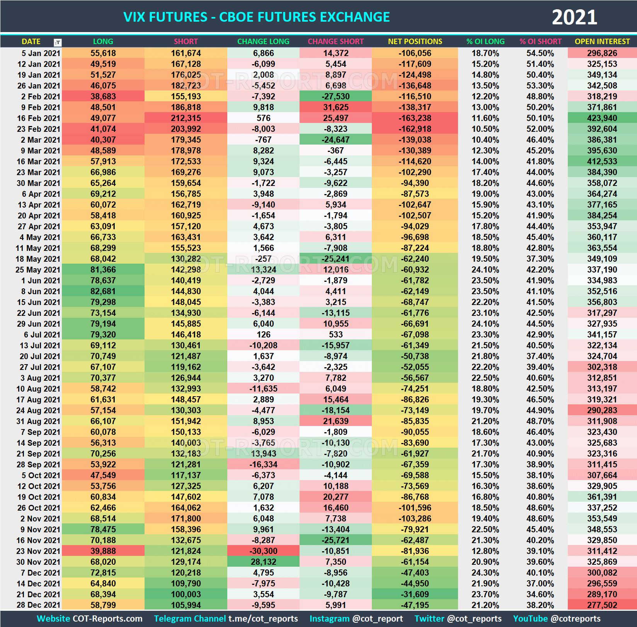Image resolution: width=637 pixels, height=627 pixels.
Task: Click the NET POSITIONS column header
Action: (414, 41)
